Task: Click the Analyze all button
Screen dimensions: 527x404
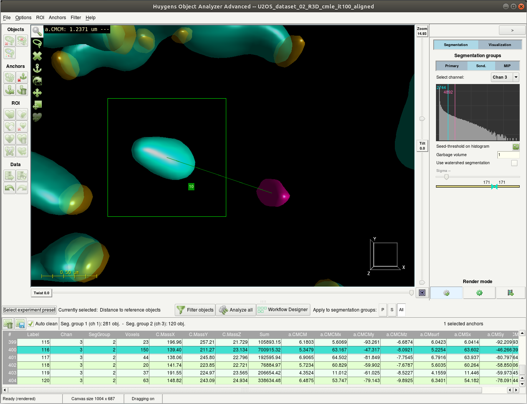Action: pyautogui.click(x=236, y=310)
